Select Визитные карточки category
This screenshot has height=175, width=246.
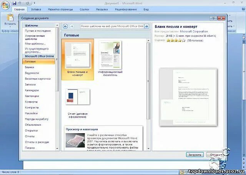38,79
